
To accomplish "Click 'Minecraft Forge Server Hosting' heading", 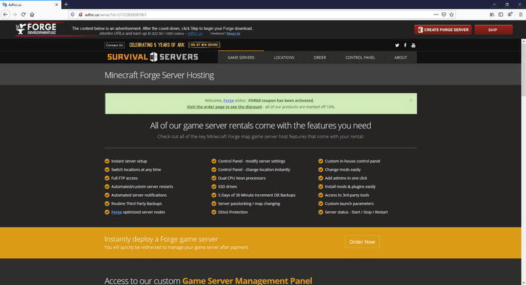I will (x=159, y=75).
